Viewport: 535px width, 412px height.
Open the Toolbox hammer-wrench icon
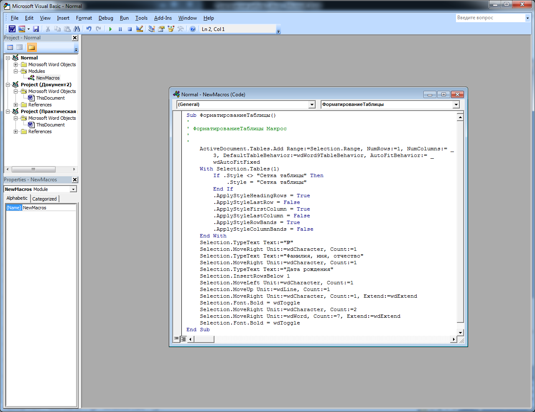(181, 29)
